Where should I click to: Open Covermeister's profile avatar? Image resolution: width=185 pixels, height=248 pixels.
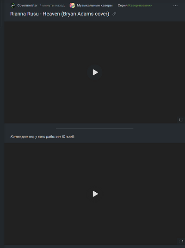[x=13, y=6]
